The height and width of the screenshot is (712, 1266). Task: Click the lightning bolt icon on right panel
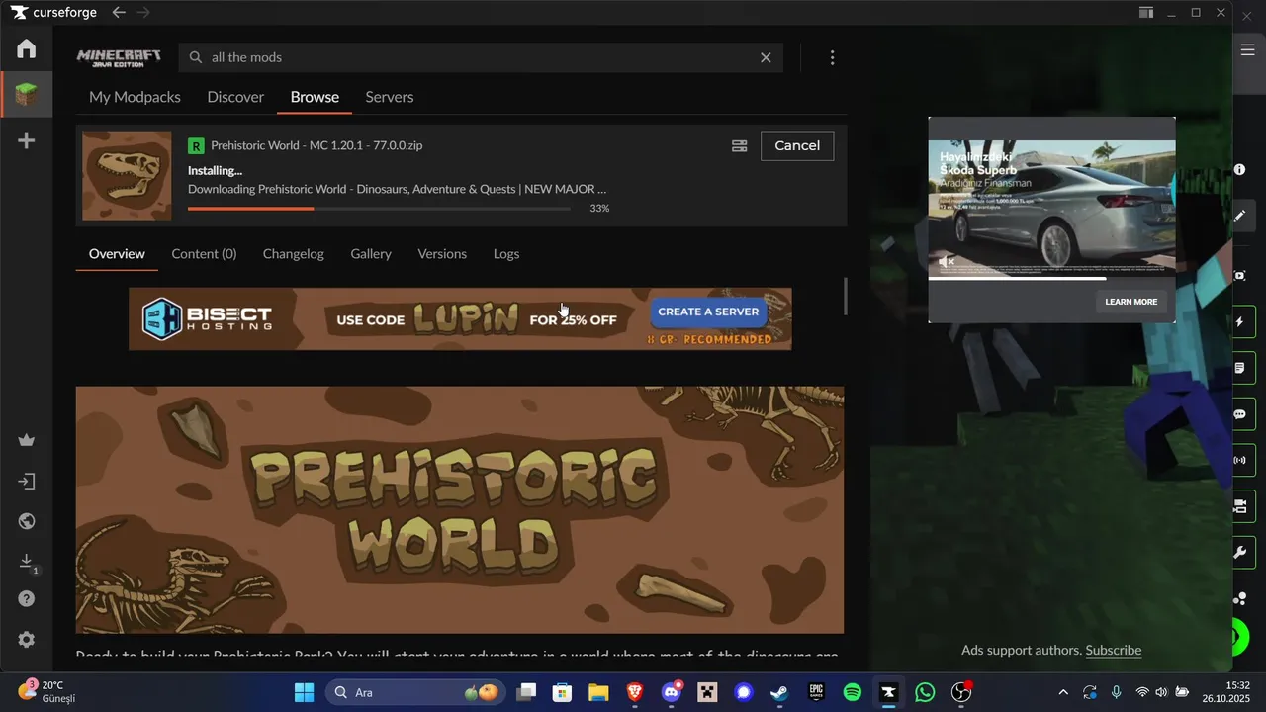point(1240,322)
